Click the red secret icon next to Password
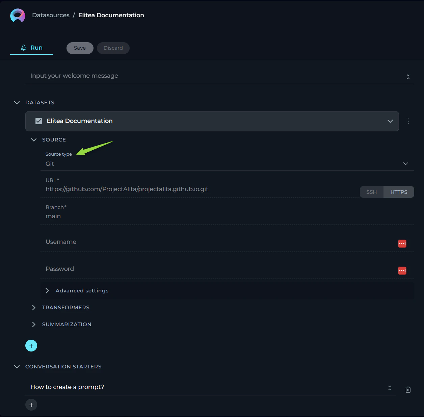Viewport: 424px width, 417px height. pos(402,270)
